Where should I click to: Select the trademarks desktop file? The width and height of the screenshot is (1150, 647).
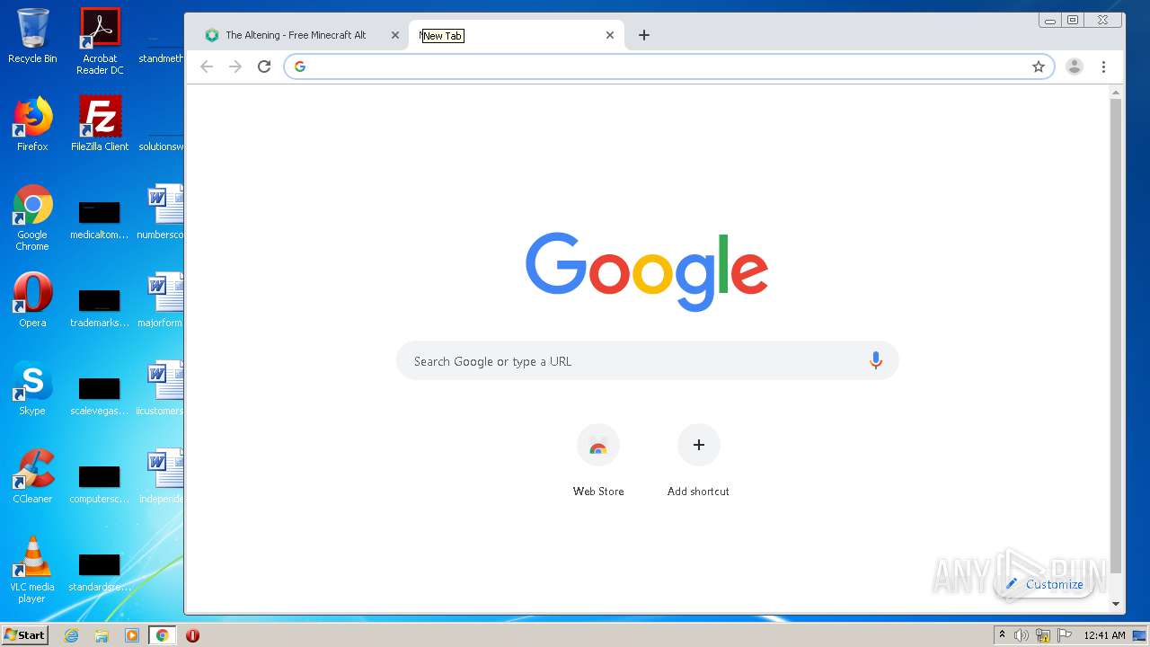[x=100, y=308]
